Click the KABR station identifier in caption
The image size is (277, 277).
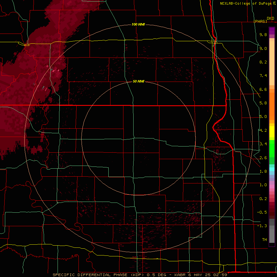(x=181, y=275)
